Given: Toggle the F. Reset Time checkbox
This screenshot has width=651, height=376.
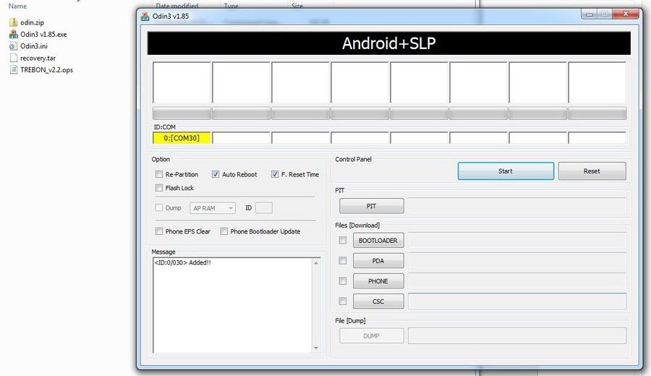Looking at the screenshot, I should point(274,174).
